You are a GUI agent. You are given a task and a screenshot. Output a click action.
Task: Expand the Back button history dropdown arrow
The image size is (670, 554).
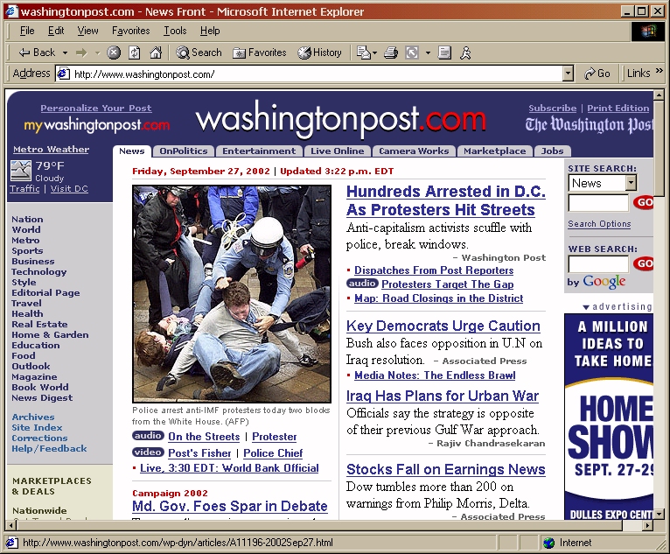point(63,53)
